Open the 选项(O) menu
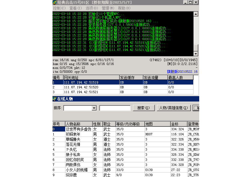Viewport: 252px width, 177px height. click(x=91, y=8)
